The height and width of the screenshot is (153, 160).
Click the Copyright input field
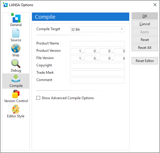97,66
